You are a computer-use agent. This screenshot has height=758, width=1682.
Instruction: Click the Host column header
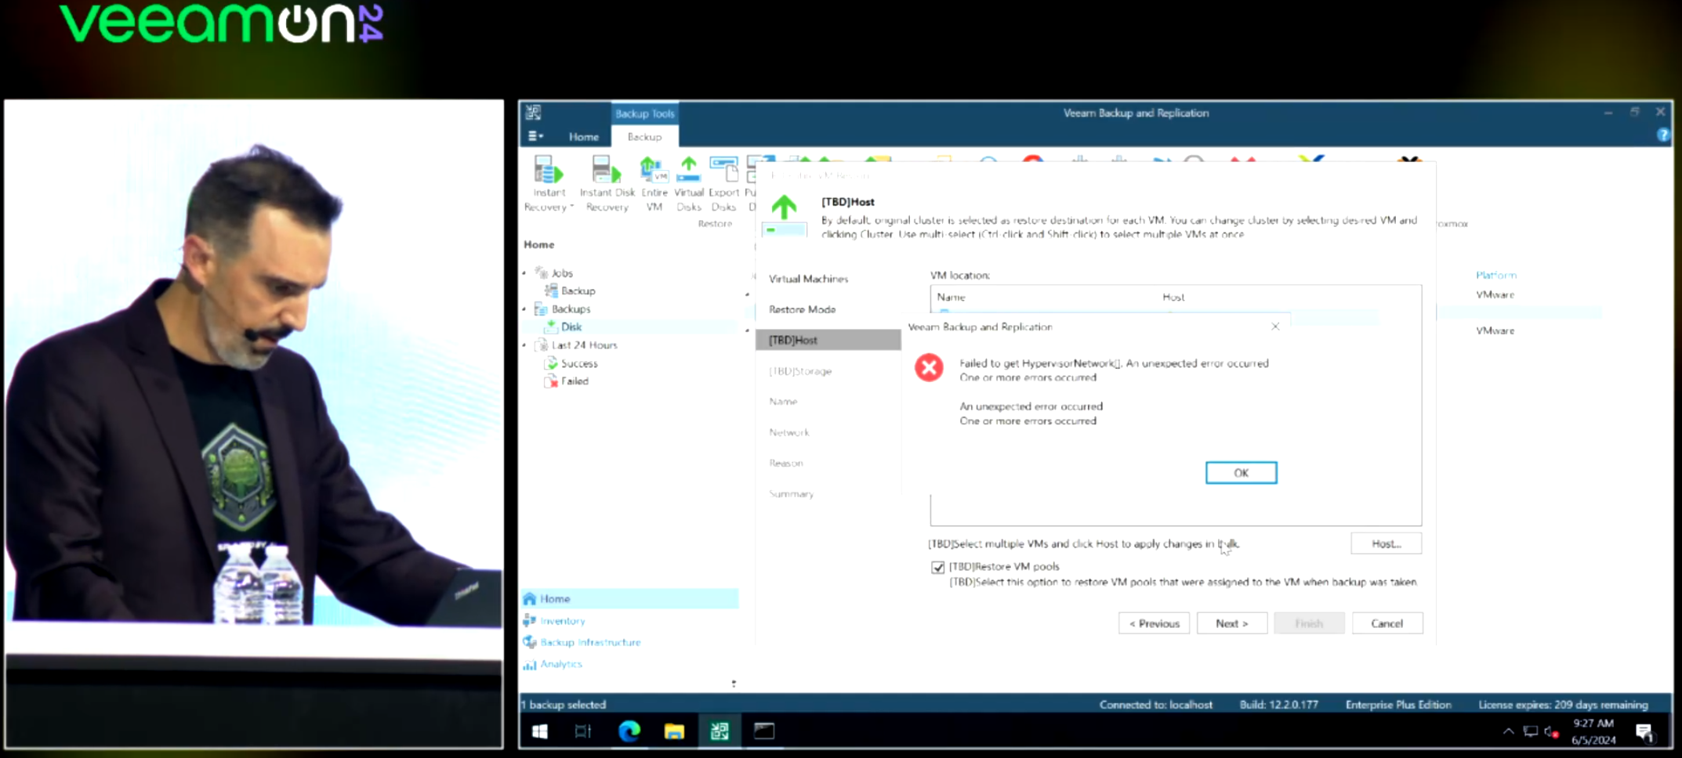point(1173,297)
